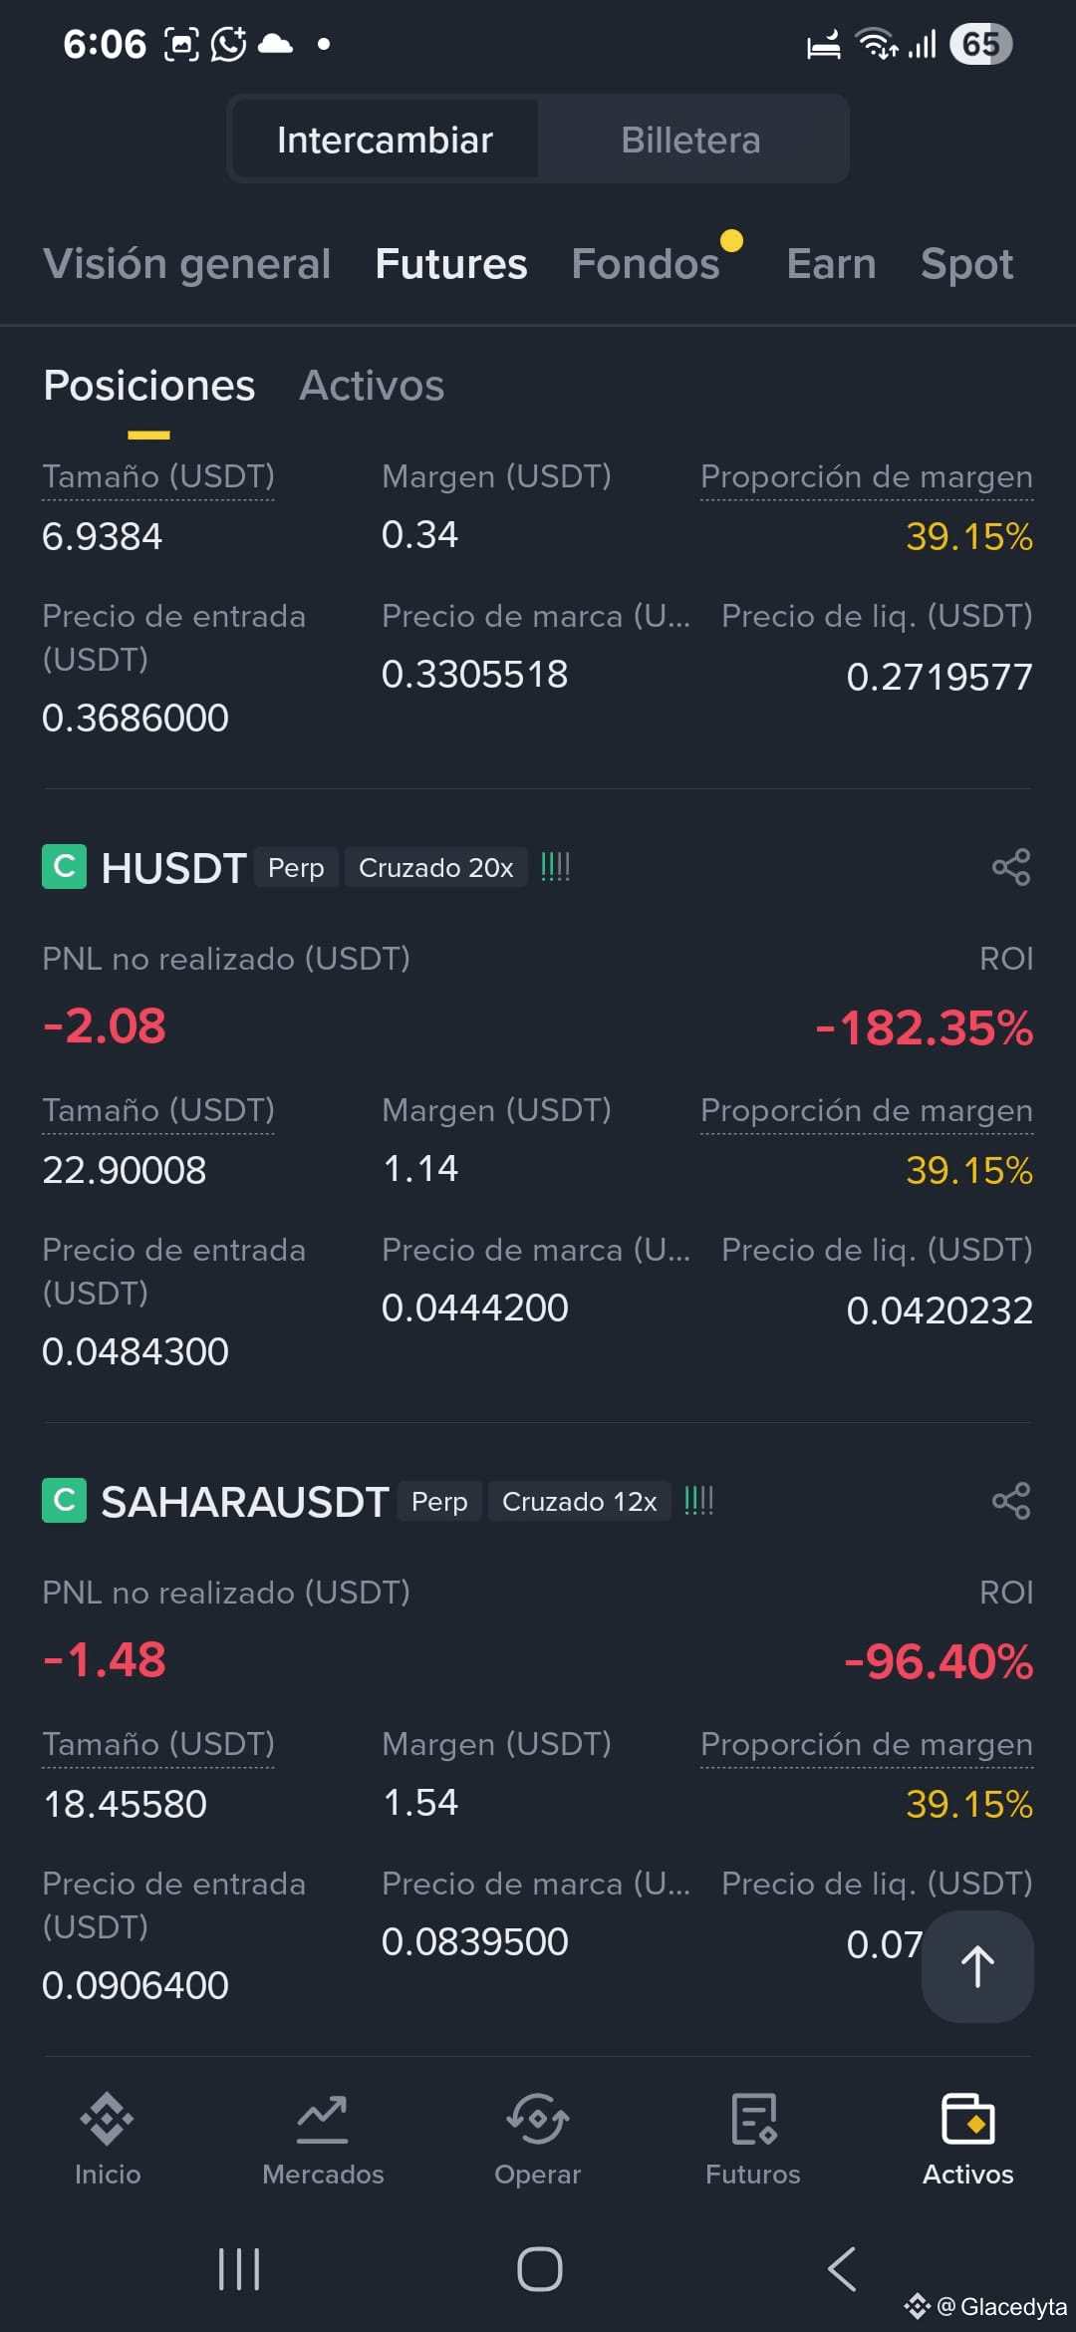Open Inicio from bottom navigation
This screenshot has width=1076, height=2332.
tap(108, 2140)
